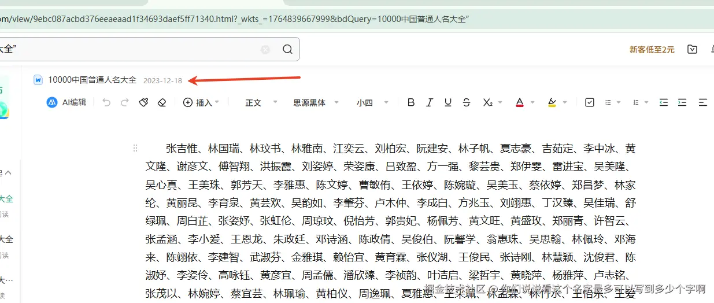Redo the last undone edit

124,102
